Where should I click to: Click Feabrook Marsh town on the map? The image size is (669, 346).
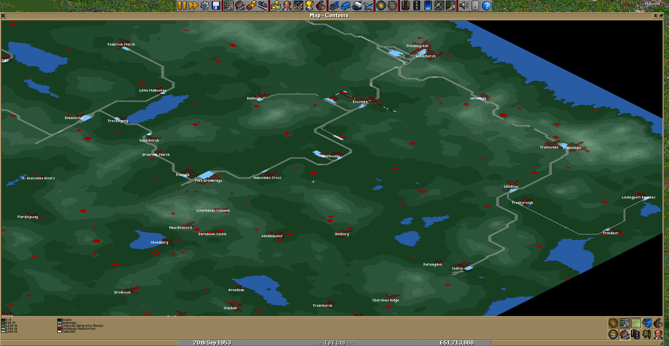point(121,45)
